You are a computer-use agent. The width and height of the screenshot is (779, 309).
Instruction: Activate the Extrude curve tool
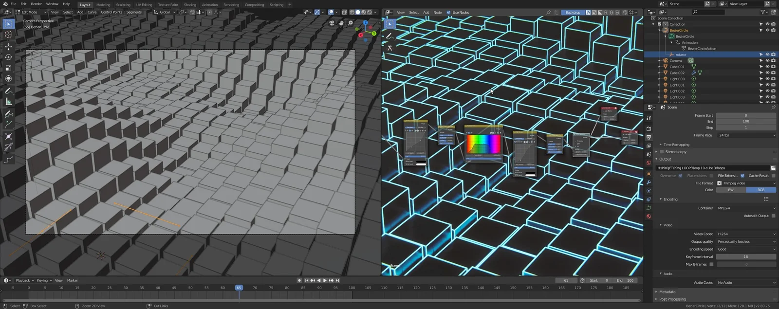click(8, 125)
